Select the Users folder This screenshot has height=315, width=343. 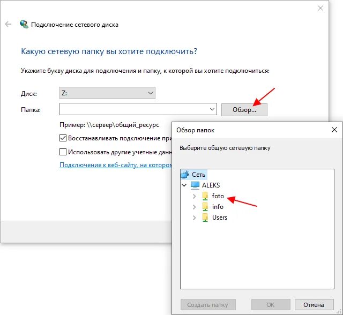click(x=220, y=217)
